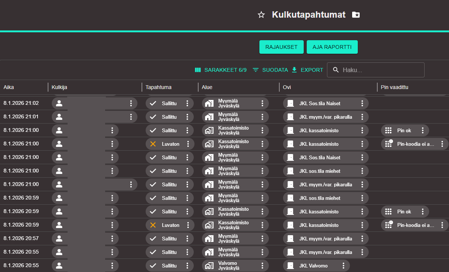Image resolution: width=449 pixels, height=272 pixels.
Task: Click the person icon in the 21:02 row
Action: pyautogui.click(x=59, y=103)
